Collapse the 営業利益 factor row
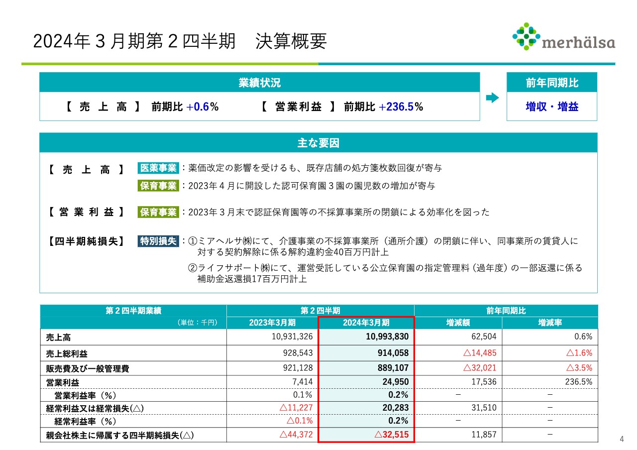Image resolution: width=637 pixels, height=450 pixels. [87, 212]
